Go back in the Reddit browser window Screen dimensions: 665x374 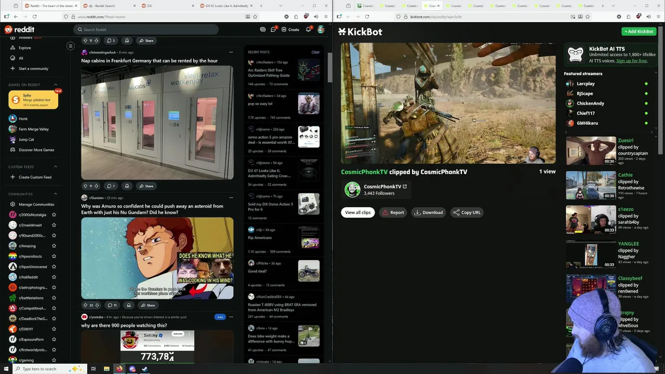pos(16,17)
